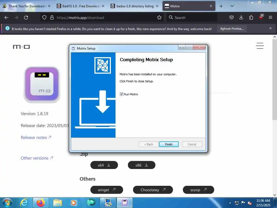This screenshot has height=208, width=277.
Task: Click the green globe taskbar icon
Action: tap(91, 203)
